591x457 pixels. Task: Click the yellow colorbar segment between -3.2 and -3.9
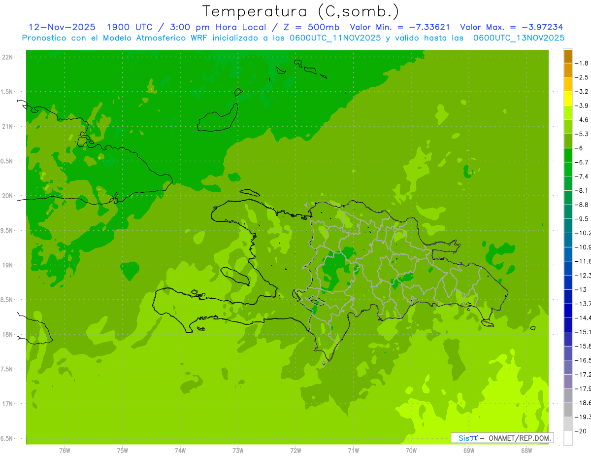(x=568, y=99)
